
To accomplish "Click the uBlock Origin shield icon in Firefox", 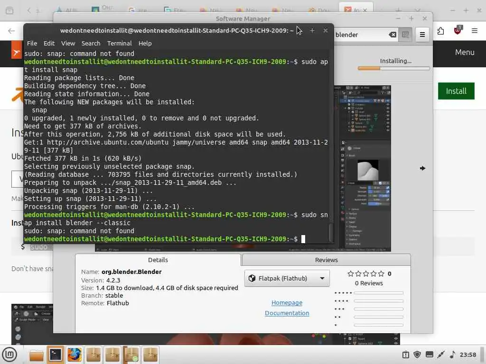I will click(458, 30).
